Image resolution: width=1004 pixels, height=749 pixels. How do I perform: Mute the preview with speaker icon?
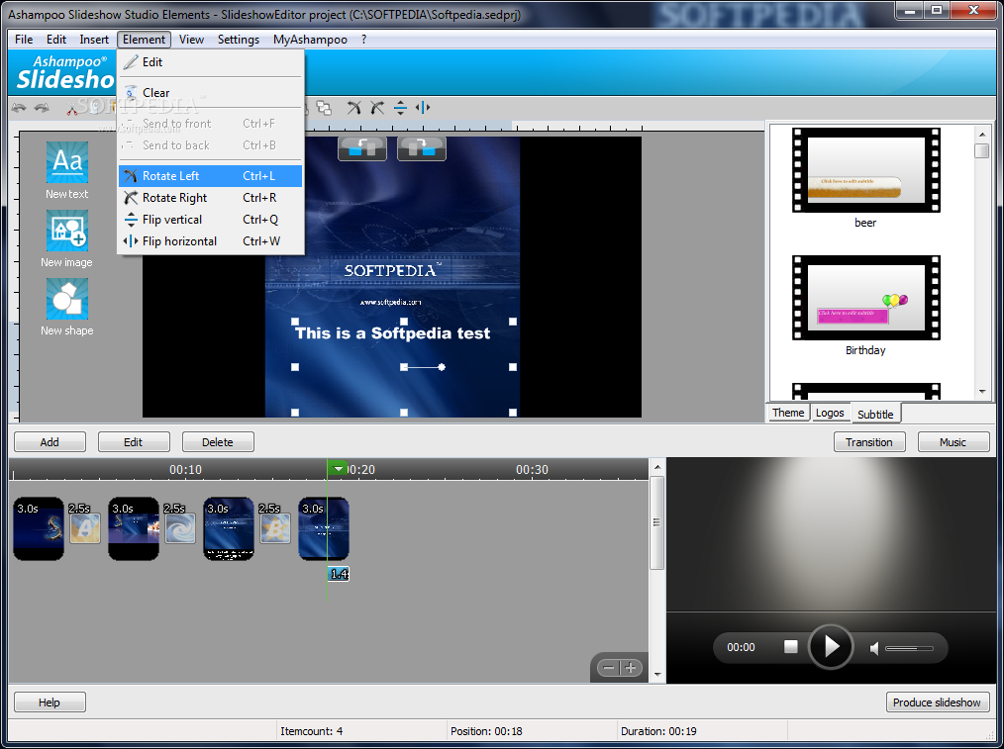tap(874, 649)
